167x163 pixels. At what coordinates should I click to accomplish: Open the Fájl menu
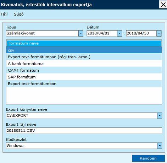(4, 14)
